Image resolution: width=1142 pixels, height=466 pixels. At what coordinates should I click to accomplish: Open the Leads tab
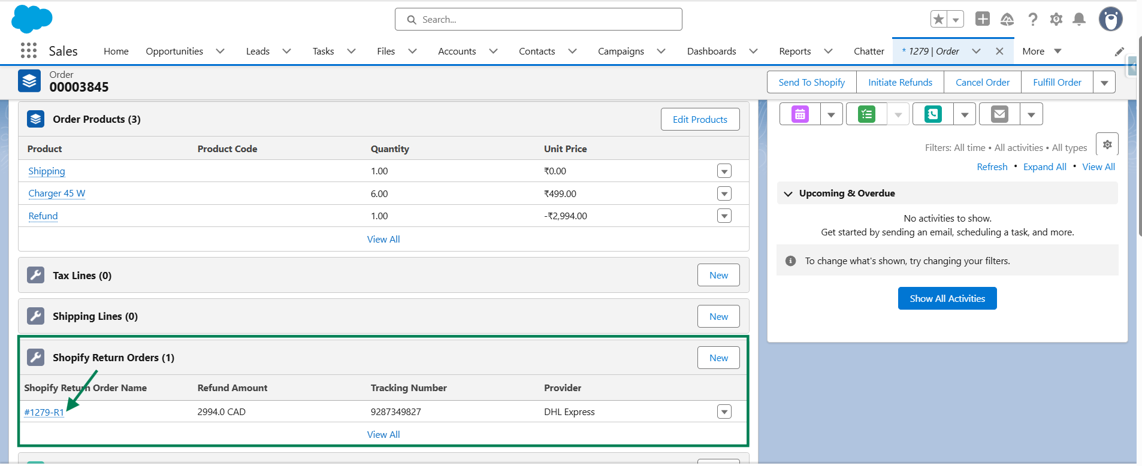(x=258, y=52)
